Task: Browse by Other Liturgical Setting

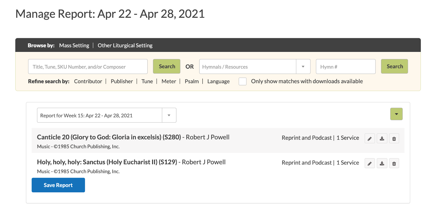Action: (x=125, y=46)
